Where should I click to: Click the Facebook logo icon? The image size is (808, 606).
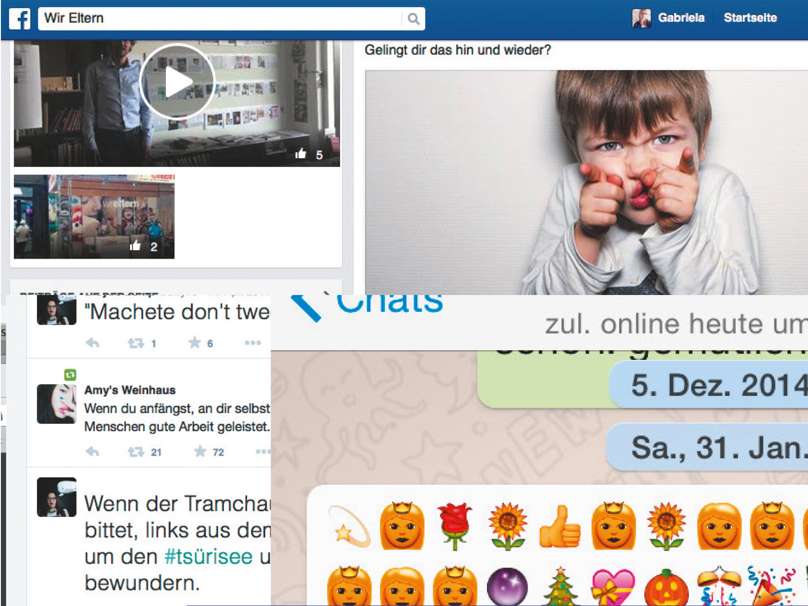[20, 19]
